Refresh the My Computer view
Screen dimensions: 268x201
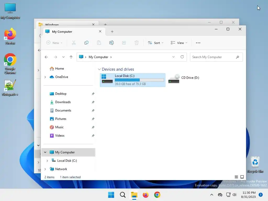click(x=182, y=57)
